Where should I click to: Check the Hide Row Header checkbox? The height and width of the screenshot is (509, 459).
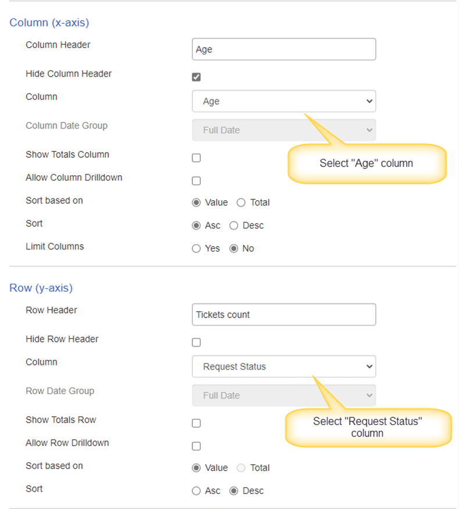[x=196, y=342]
